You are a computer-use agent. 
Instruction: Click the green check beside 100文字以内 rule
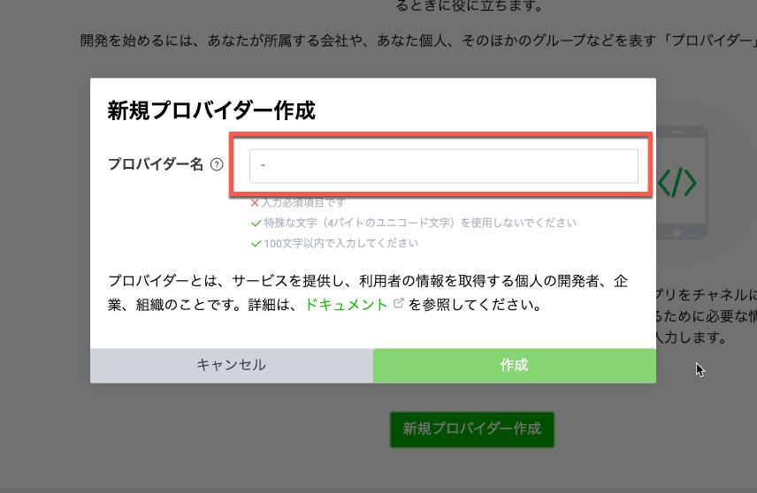[x=256, y=243]
